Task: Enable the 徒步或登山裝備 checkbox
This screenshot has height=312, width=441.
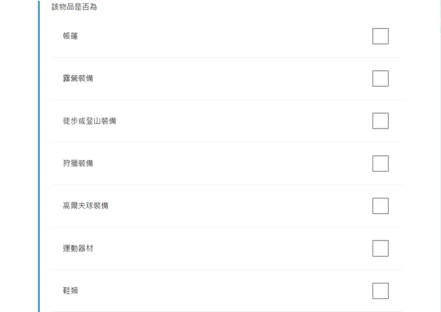Action: tap(380, 121)
